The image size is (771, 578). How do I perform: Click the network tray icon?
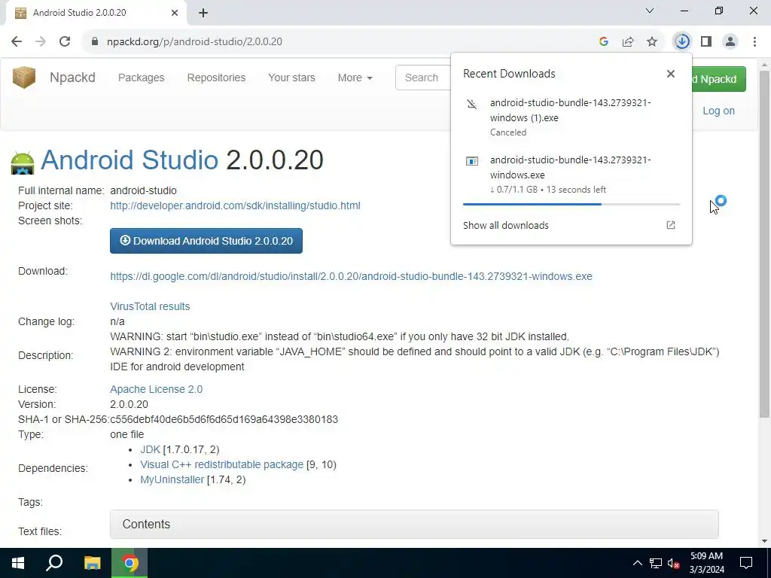point(656,563)
